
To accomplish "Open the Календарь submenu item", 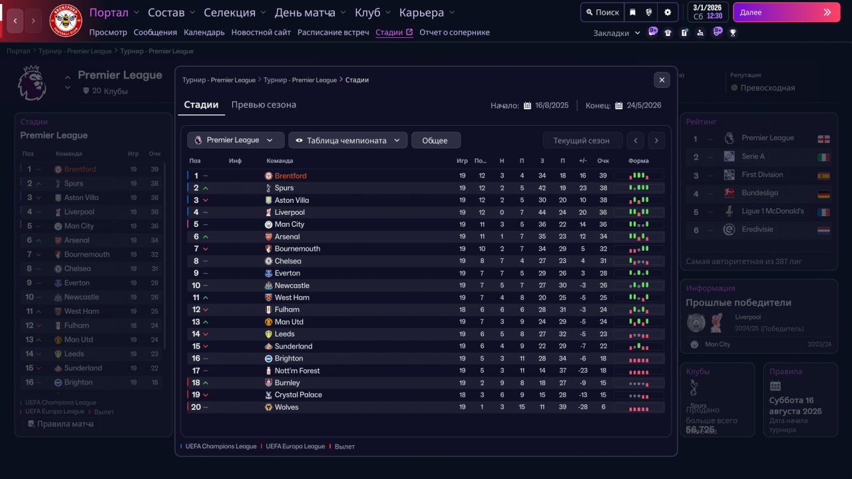I will tap(204, 33).
